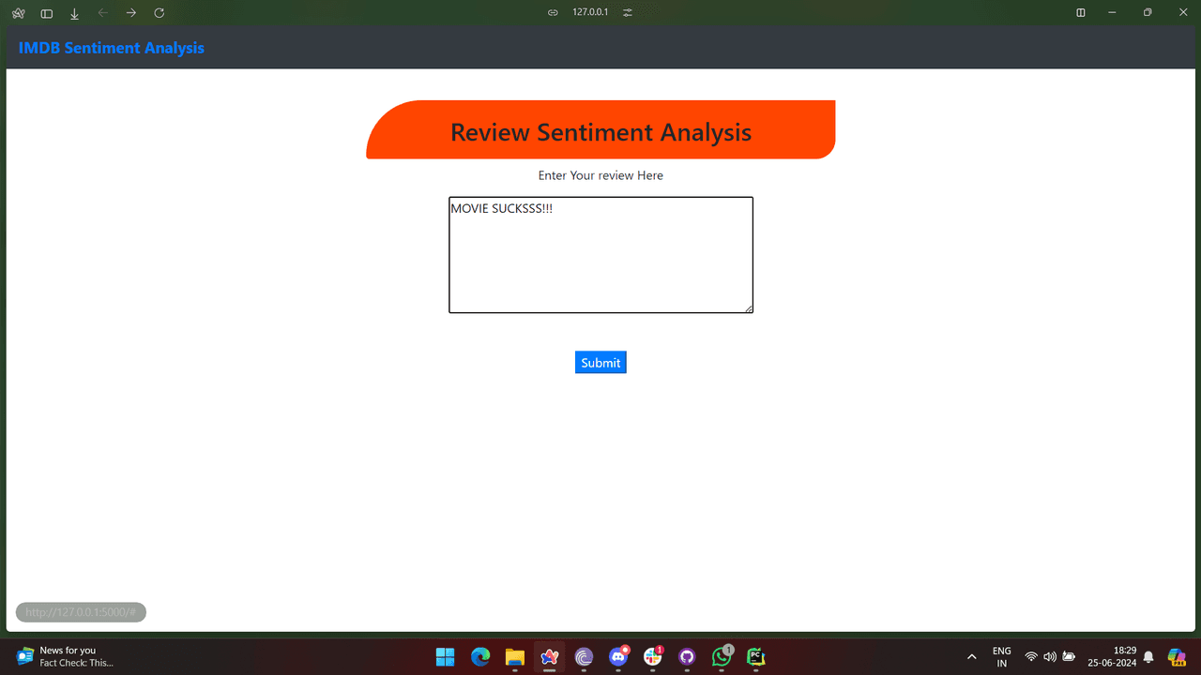Screen dimensions: 1201x675
Task: Launch Copilot from the taskbar corner
Action: 1177,656
